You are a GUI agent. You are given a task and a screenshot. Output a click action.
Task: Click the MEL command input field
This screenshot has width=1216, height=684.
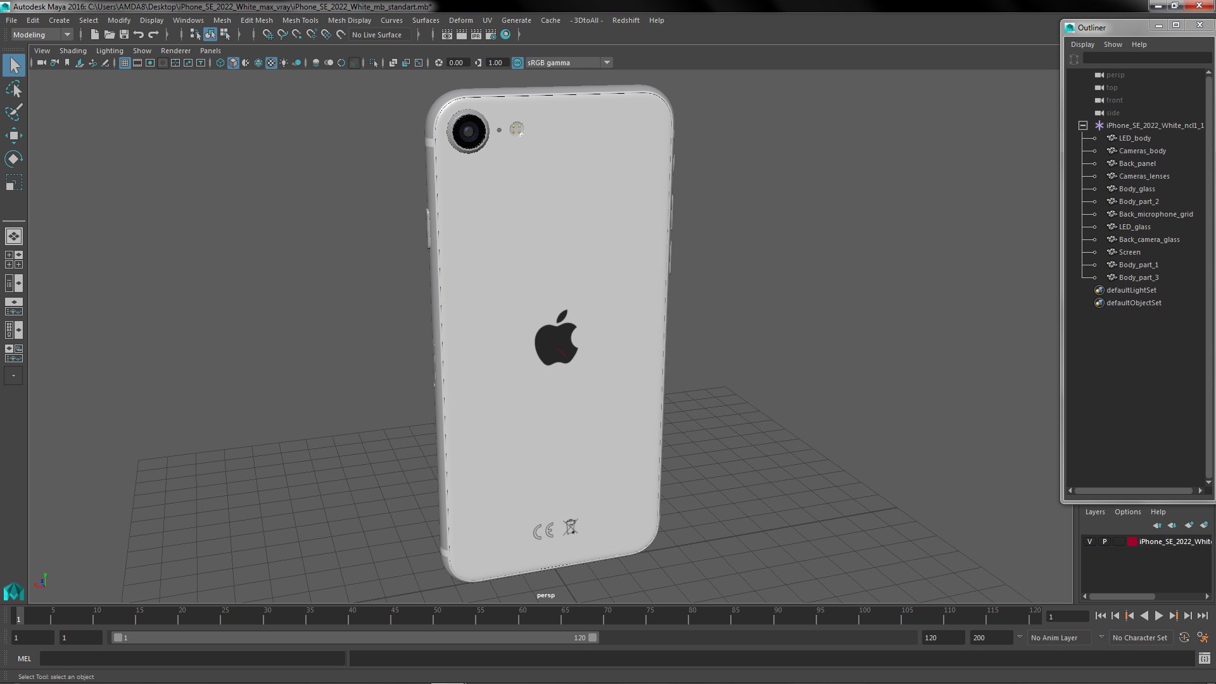[193, 659]
